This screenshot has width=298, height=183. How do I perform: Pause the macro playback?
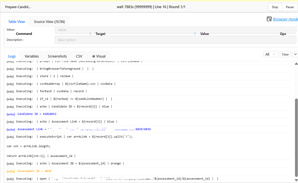tap(290, 7)
